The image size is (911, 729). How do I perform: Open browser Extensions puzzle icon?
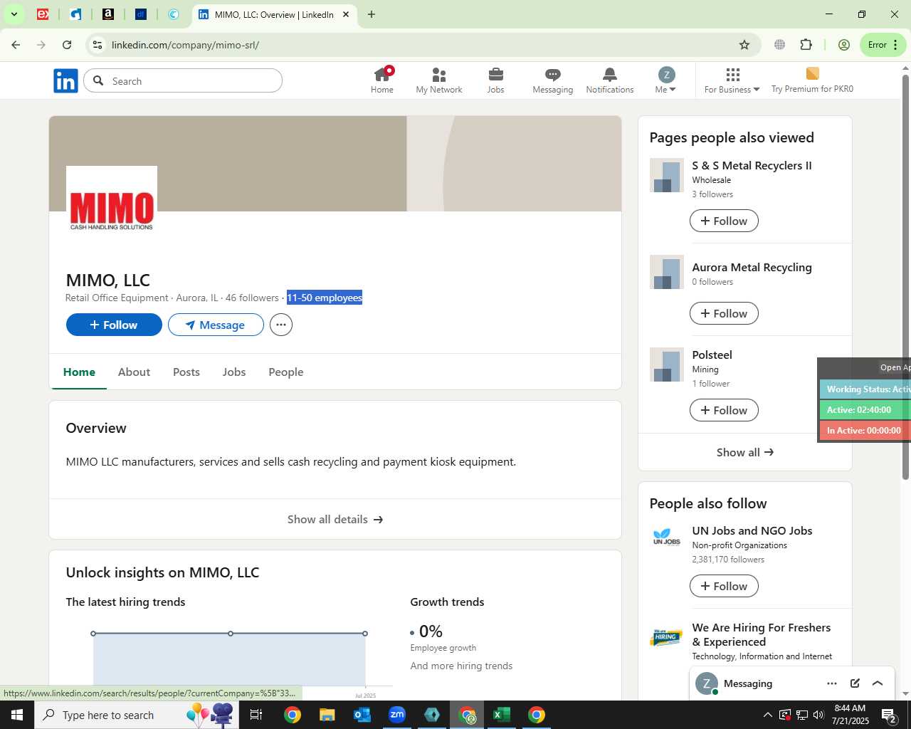coord(806,45)
